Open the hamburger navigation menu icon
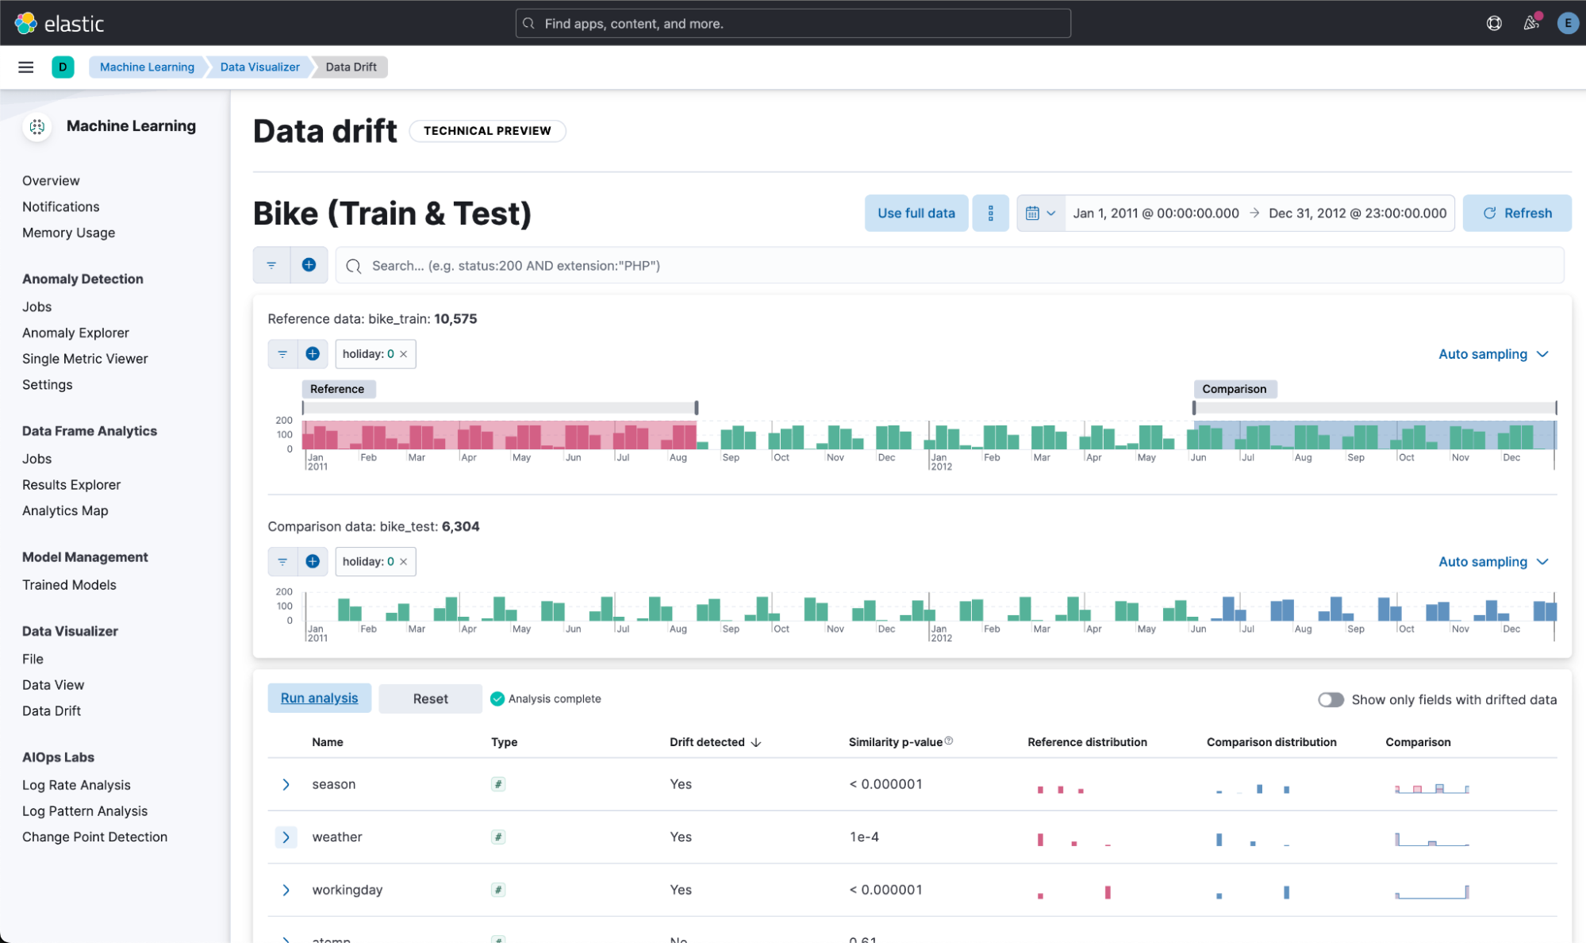 point(25,67)
